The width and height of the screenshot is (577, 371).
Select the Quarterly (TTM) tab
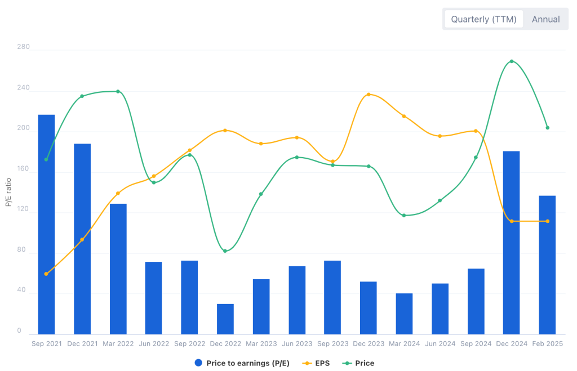coord(483,19)
